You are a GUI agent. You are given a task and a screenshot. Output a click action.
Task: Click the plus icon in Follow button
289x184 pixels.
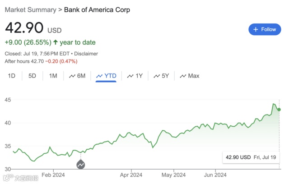pyautogui.click(x=256, y=29)
